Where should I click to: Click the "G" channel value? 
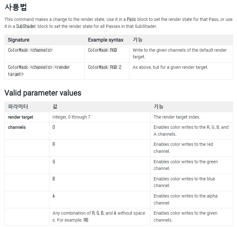tap(54, 162)
